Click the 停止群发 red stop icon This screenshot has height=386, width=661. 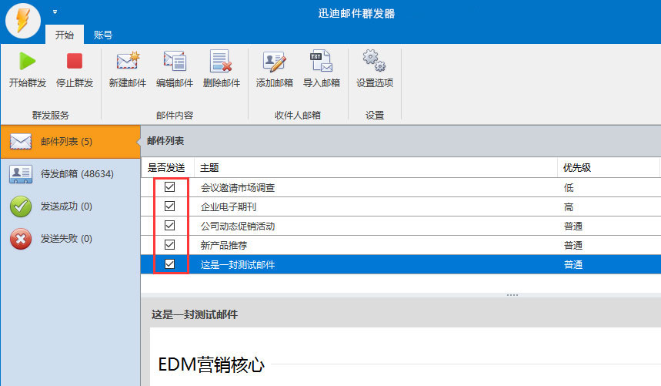click(75, 61)
